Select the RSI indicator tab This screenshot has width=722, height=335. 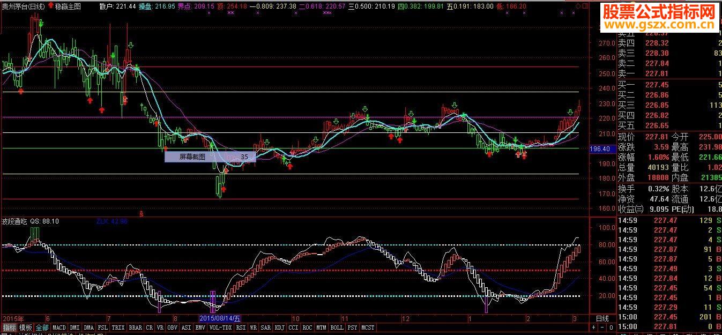pos(241,327)
